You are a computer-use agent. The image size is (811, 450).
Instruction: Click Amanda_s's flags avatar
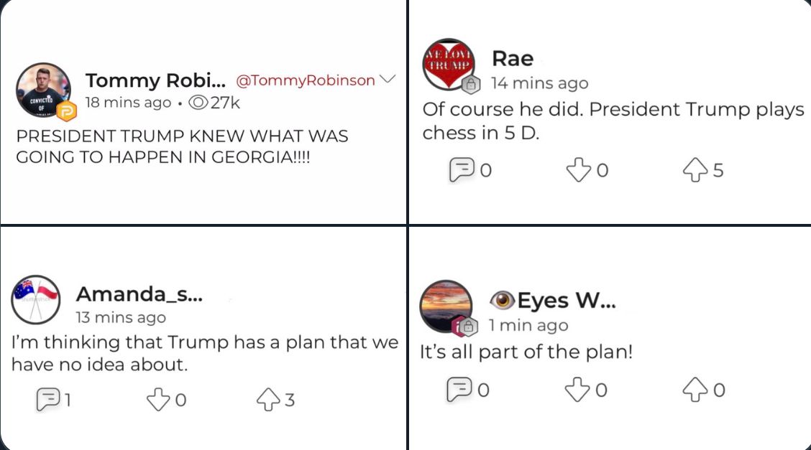point(36,299)
